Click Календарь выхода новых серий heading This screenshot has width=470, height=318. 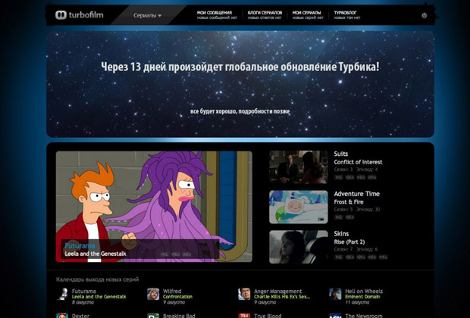pos(98,279)
